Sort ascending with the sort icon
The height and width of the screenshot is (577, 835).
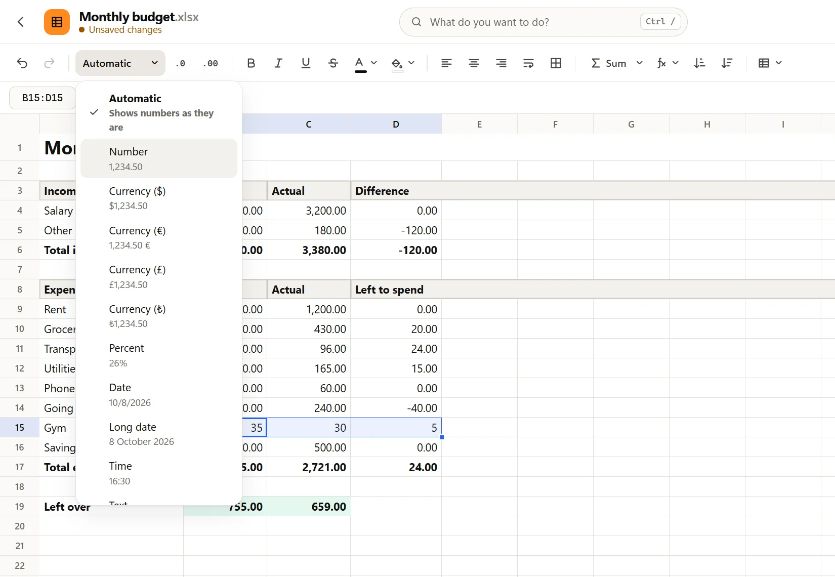699,63
